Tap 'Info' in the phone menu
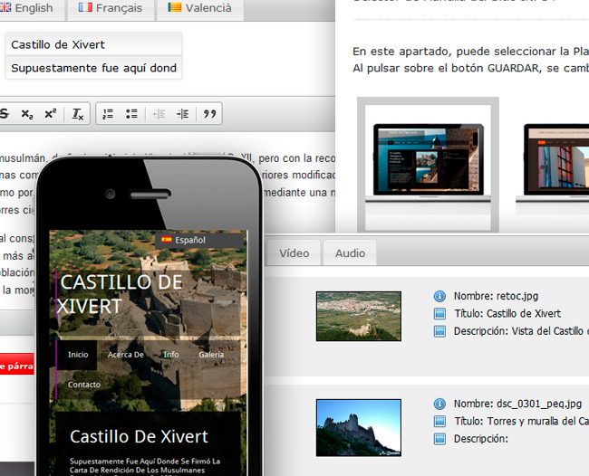This screenshot has width=589, height=476. 171,355
